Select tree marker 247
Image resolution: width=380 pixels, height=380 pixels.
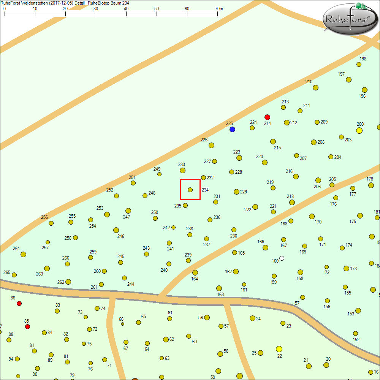(128, 211)
